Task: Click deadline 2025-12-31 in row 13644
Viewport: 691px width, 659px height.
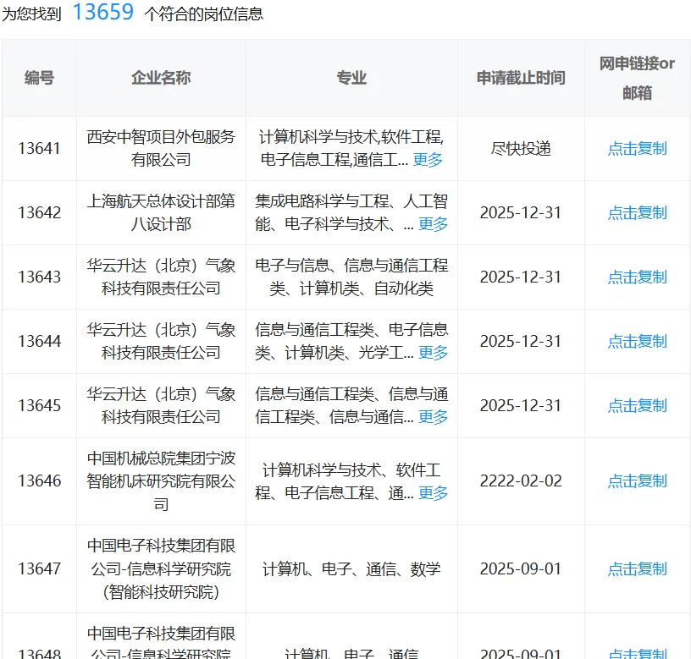Action: tap(521, 341)
